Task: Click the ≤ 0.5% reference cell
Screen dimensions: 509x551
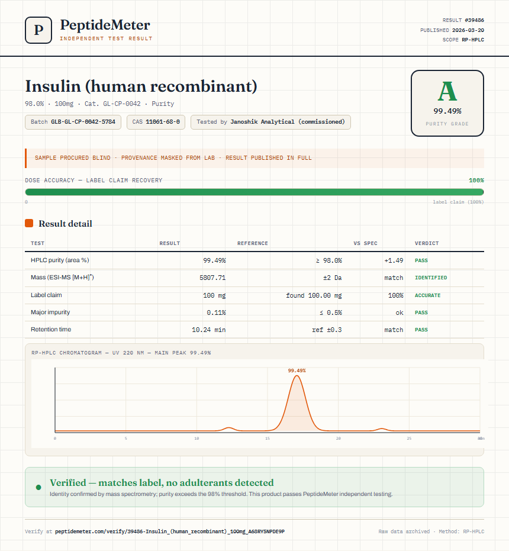Action: point(331,312)
